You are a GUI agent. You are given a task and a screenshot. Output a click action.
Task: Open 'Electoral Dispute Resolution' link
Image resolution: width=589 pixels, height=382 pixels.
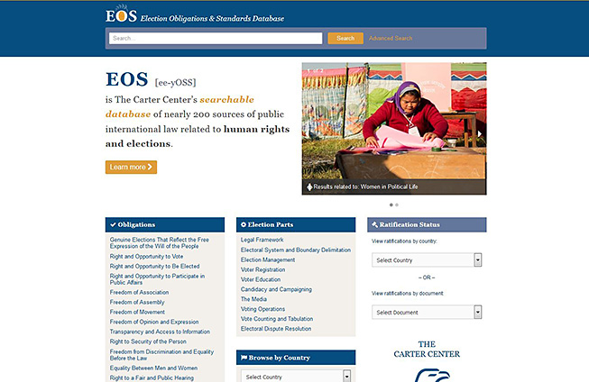coord(276,329)
